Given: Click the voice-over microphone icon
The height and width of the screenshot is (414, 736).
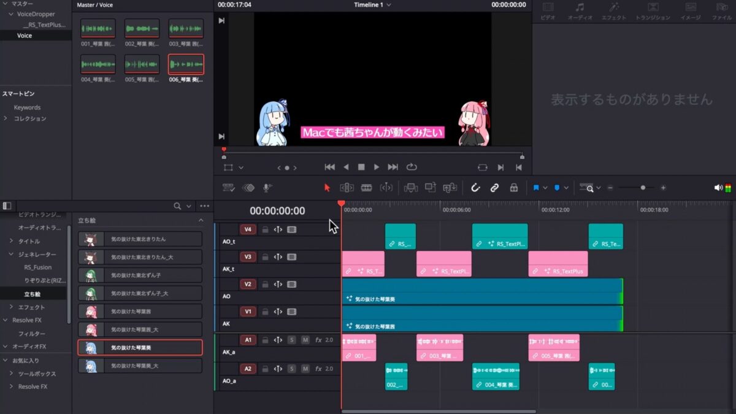Looking at the screenshot, I should pyautogui.click(x=266, y=187).
